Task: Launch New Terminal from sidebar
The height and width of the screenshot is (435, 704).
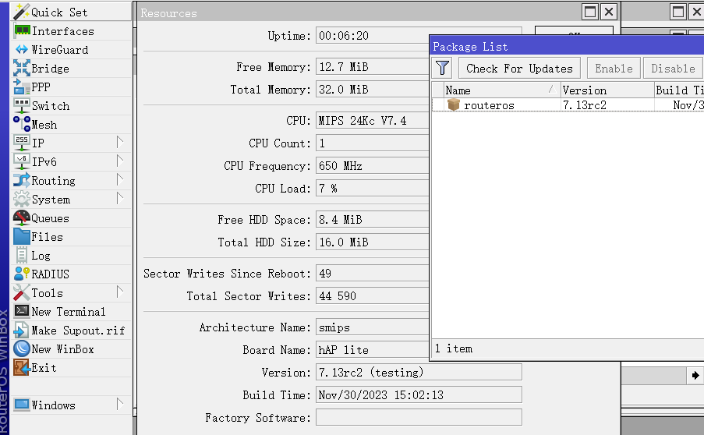Action: (x=68, y=312)
